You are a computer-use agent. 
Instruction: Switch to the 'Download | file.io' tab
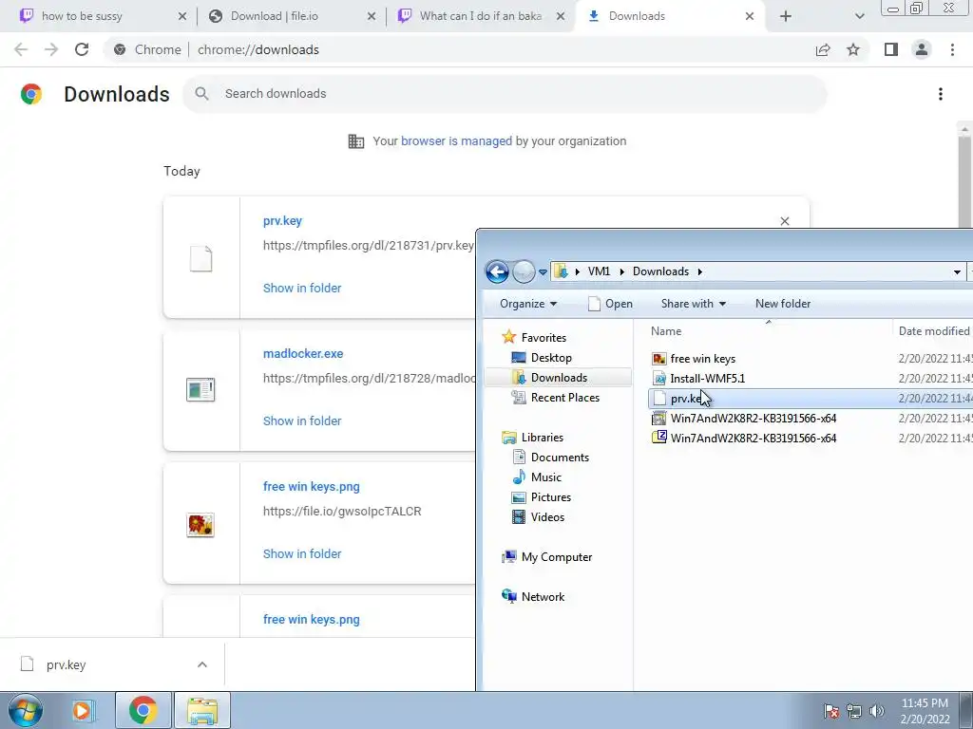point(275,16)
